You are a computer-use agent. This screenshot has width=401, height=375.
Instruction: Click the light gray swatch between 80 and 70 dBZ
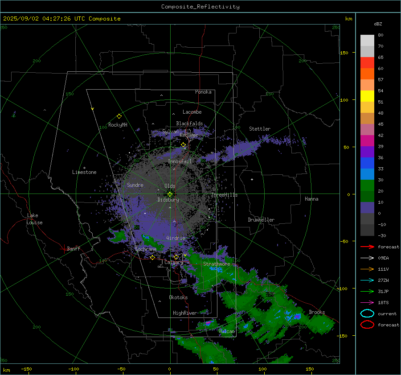click(x=367, y=41)
